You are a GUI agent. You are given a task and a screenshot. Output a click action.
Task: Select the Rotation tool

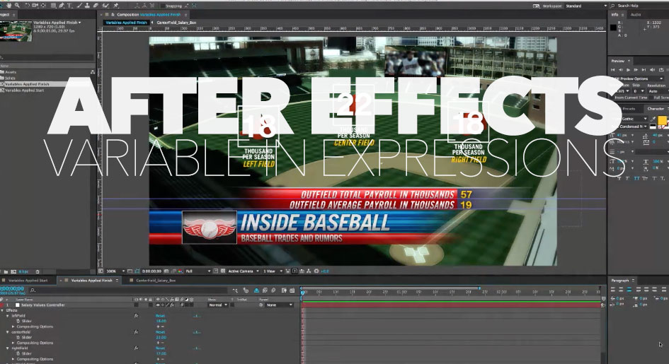tap(28, 6)
